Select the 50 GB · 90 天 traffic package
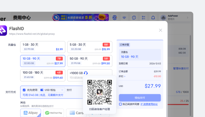205x117 pixels. [x=90, y=61]
